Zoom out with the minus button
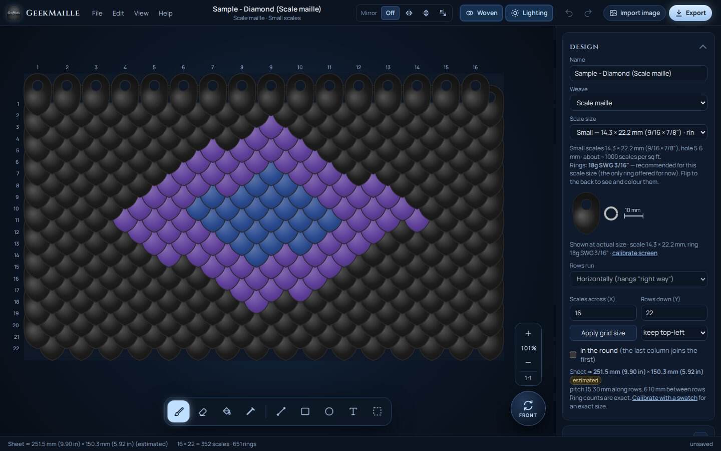The image size is (721, 451). point(528,362)
